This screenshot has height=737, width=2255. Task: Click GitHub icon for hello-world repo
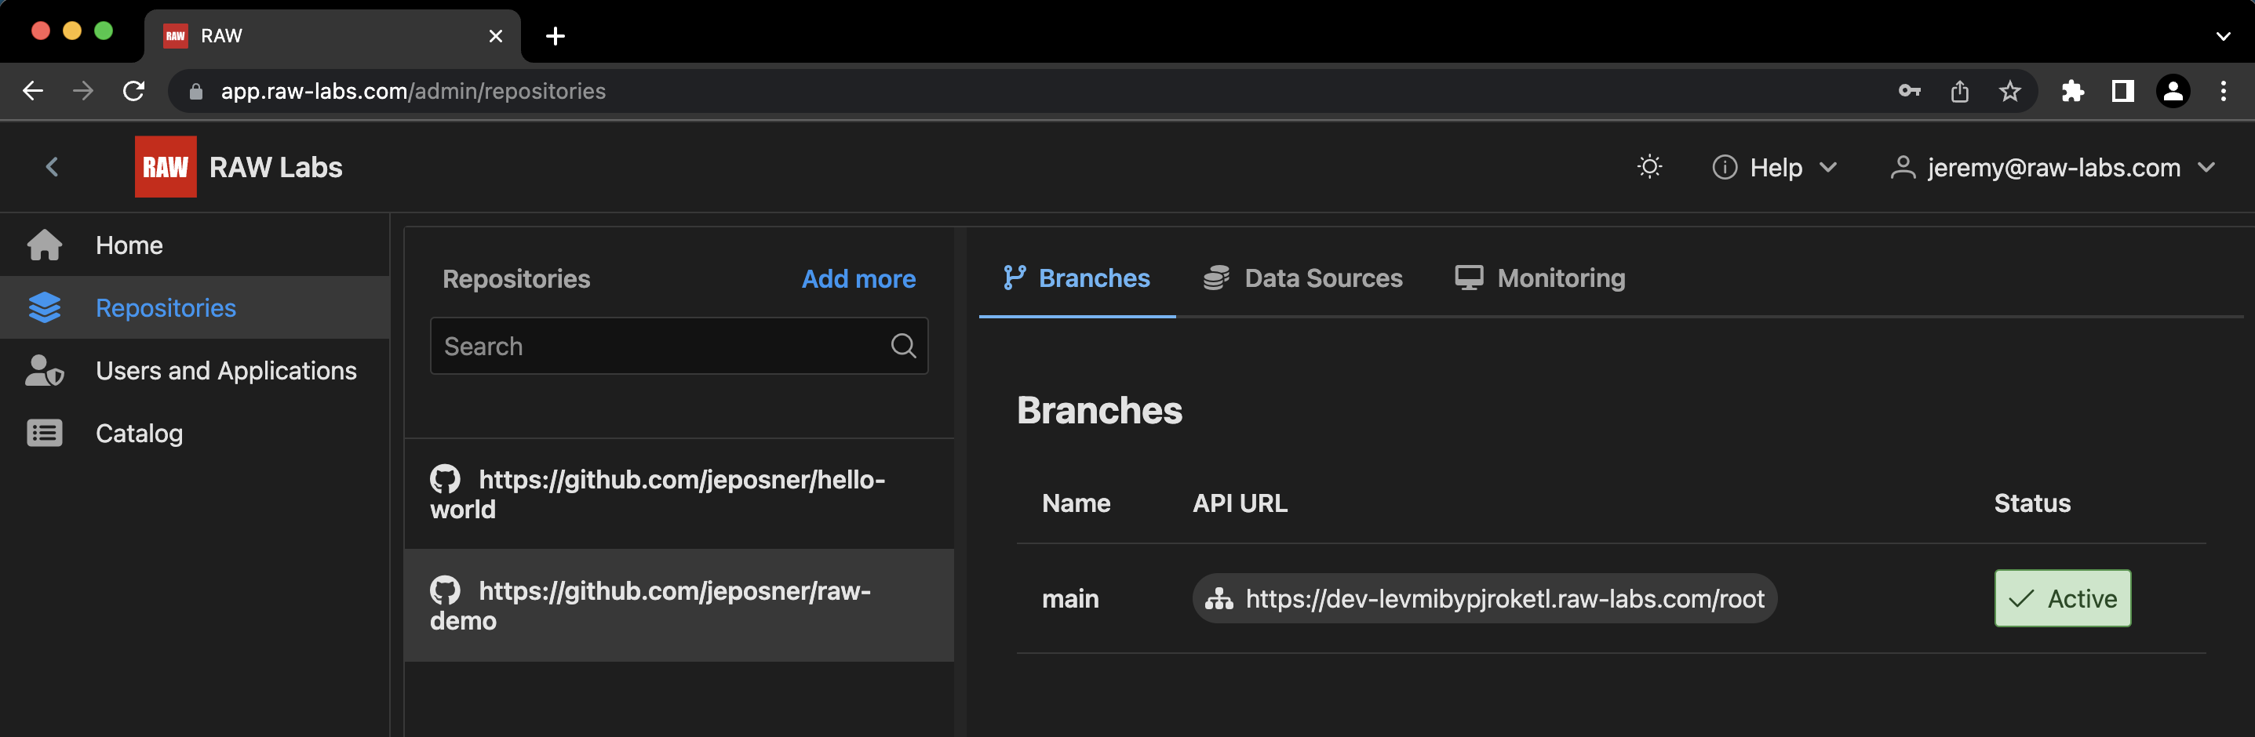click(x=445, y=479)
